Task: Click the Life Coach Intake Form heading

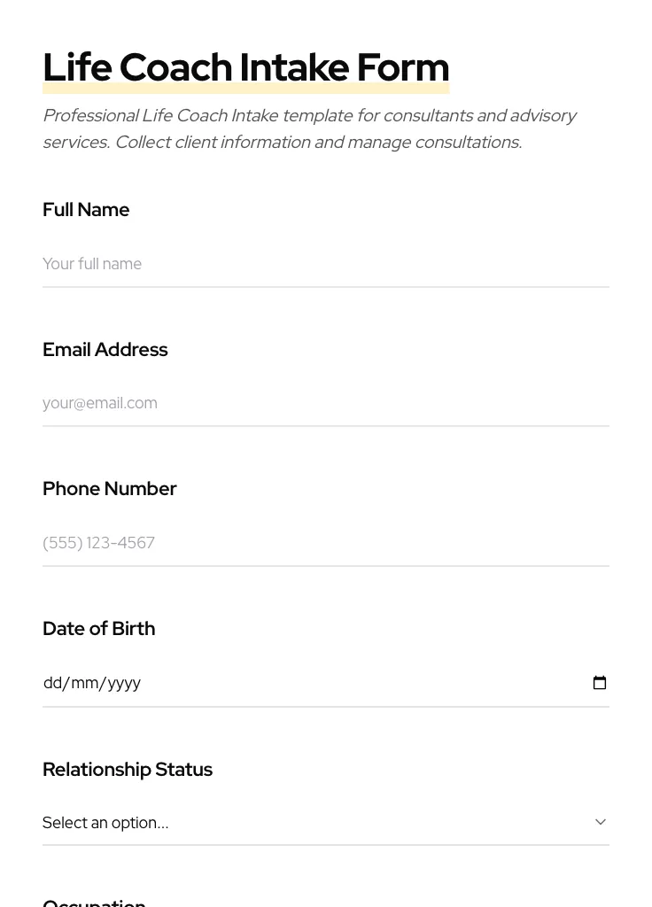Action: point(245,67)
